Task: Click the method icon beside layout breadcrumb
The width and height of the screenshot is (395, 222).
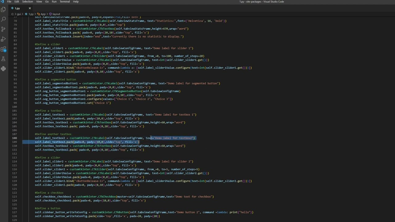Action: coord(50,14)
